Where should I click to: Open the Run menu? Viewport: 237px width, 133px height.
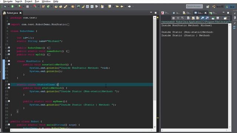[x=37, y=1]
